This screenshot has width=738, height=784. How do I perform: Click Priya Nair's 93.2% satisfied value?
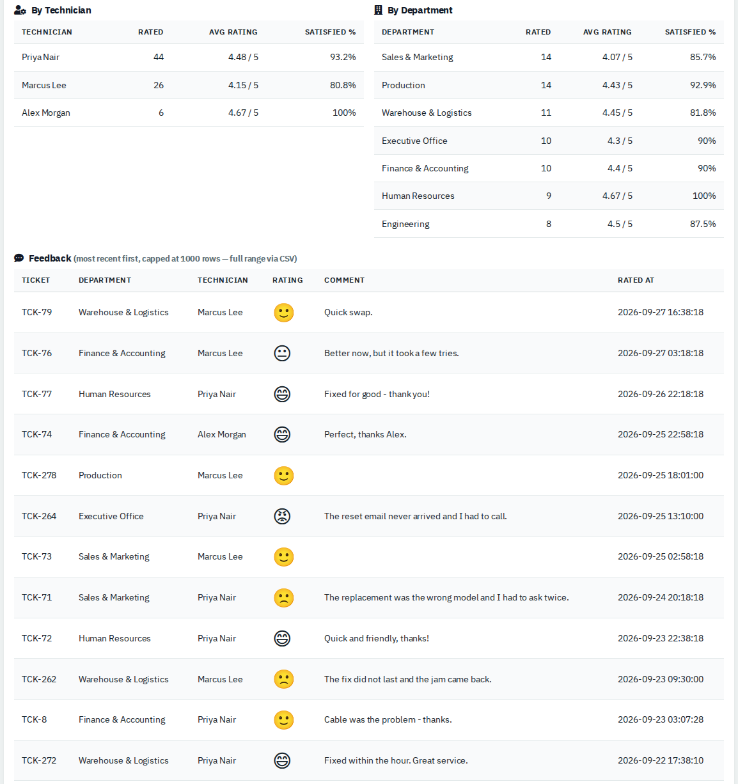pyautogui.click(x=343, y=57)
